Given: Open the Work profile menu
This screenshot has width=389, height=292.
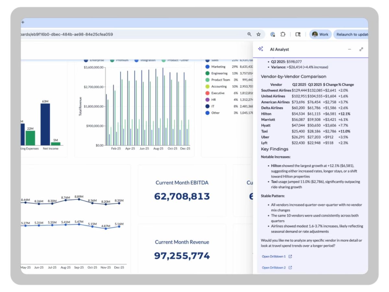Looking at the screenshot, I should (x=320, y=34).
